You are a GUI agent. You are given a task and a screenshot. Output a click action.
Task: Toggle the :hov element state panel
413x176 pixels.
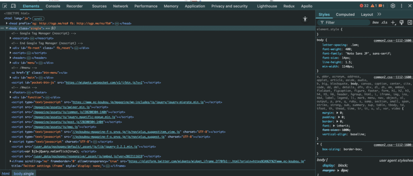(375, 23)
